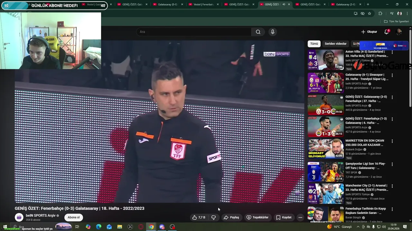Open options menu for Aston Villa video
Image resolution: width=412 pixels, height=231 pixels.
392,52
